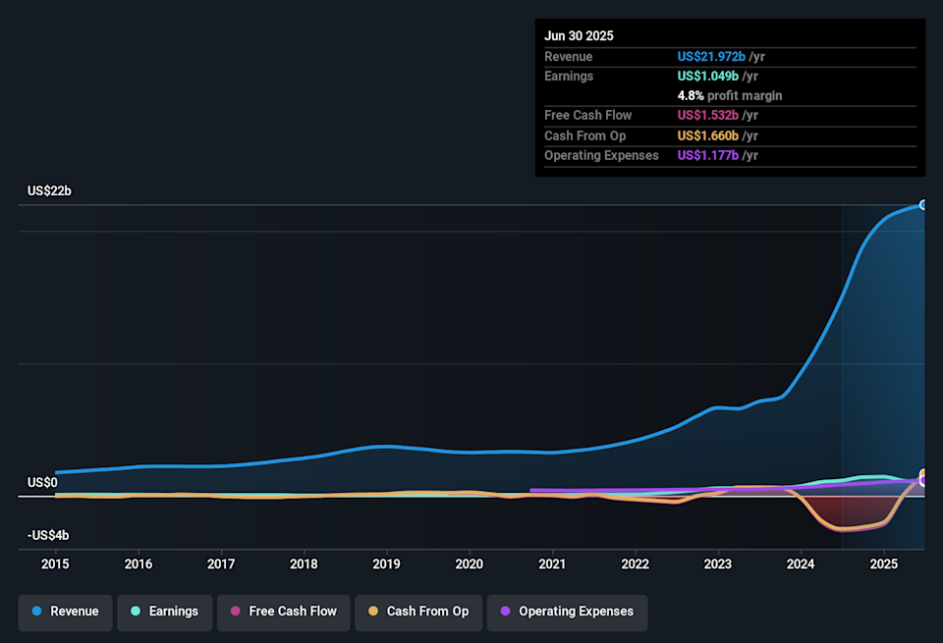Click the Operating Expenses legend button
This screenshot has width=943, height=643.
pyautogui.click(x=566, y=612)
